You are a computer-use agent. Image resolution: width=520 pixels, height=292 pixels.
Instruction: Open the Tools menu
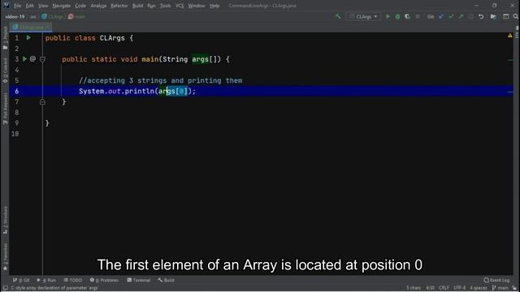(165, 6)
